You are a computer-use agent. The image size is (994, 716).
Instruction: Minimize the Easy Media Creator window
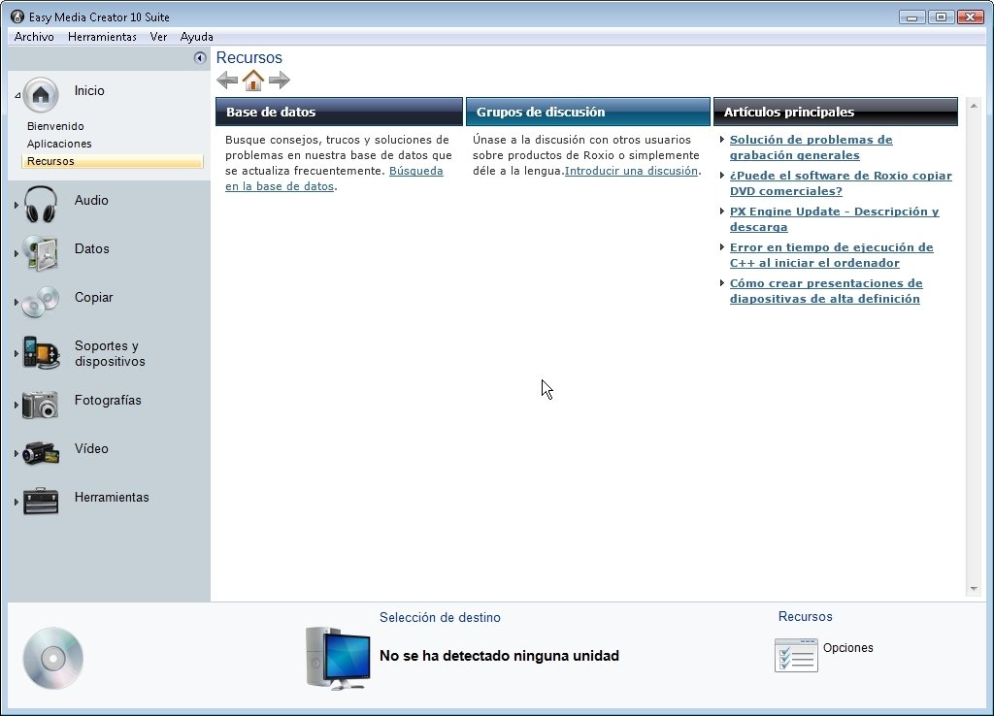click(x=911, y=17)
